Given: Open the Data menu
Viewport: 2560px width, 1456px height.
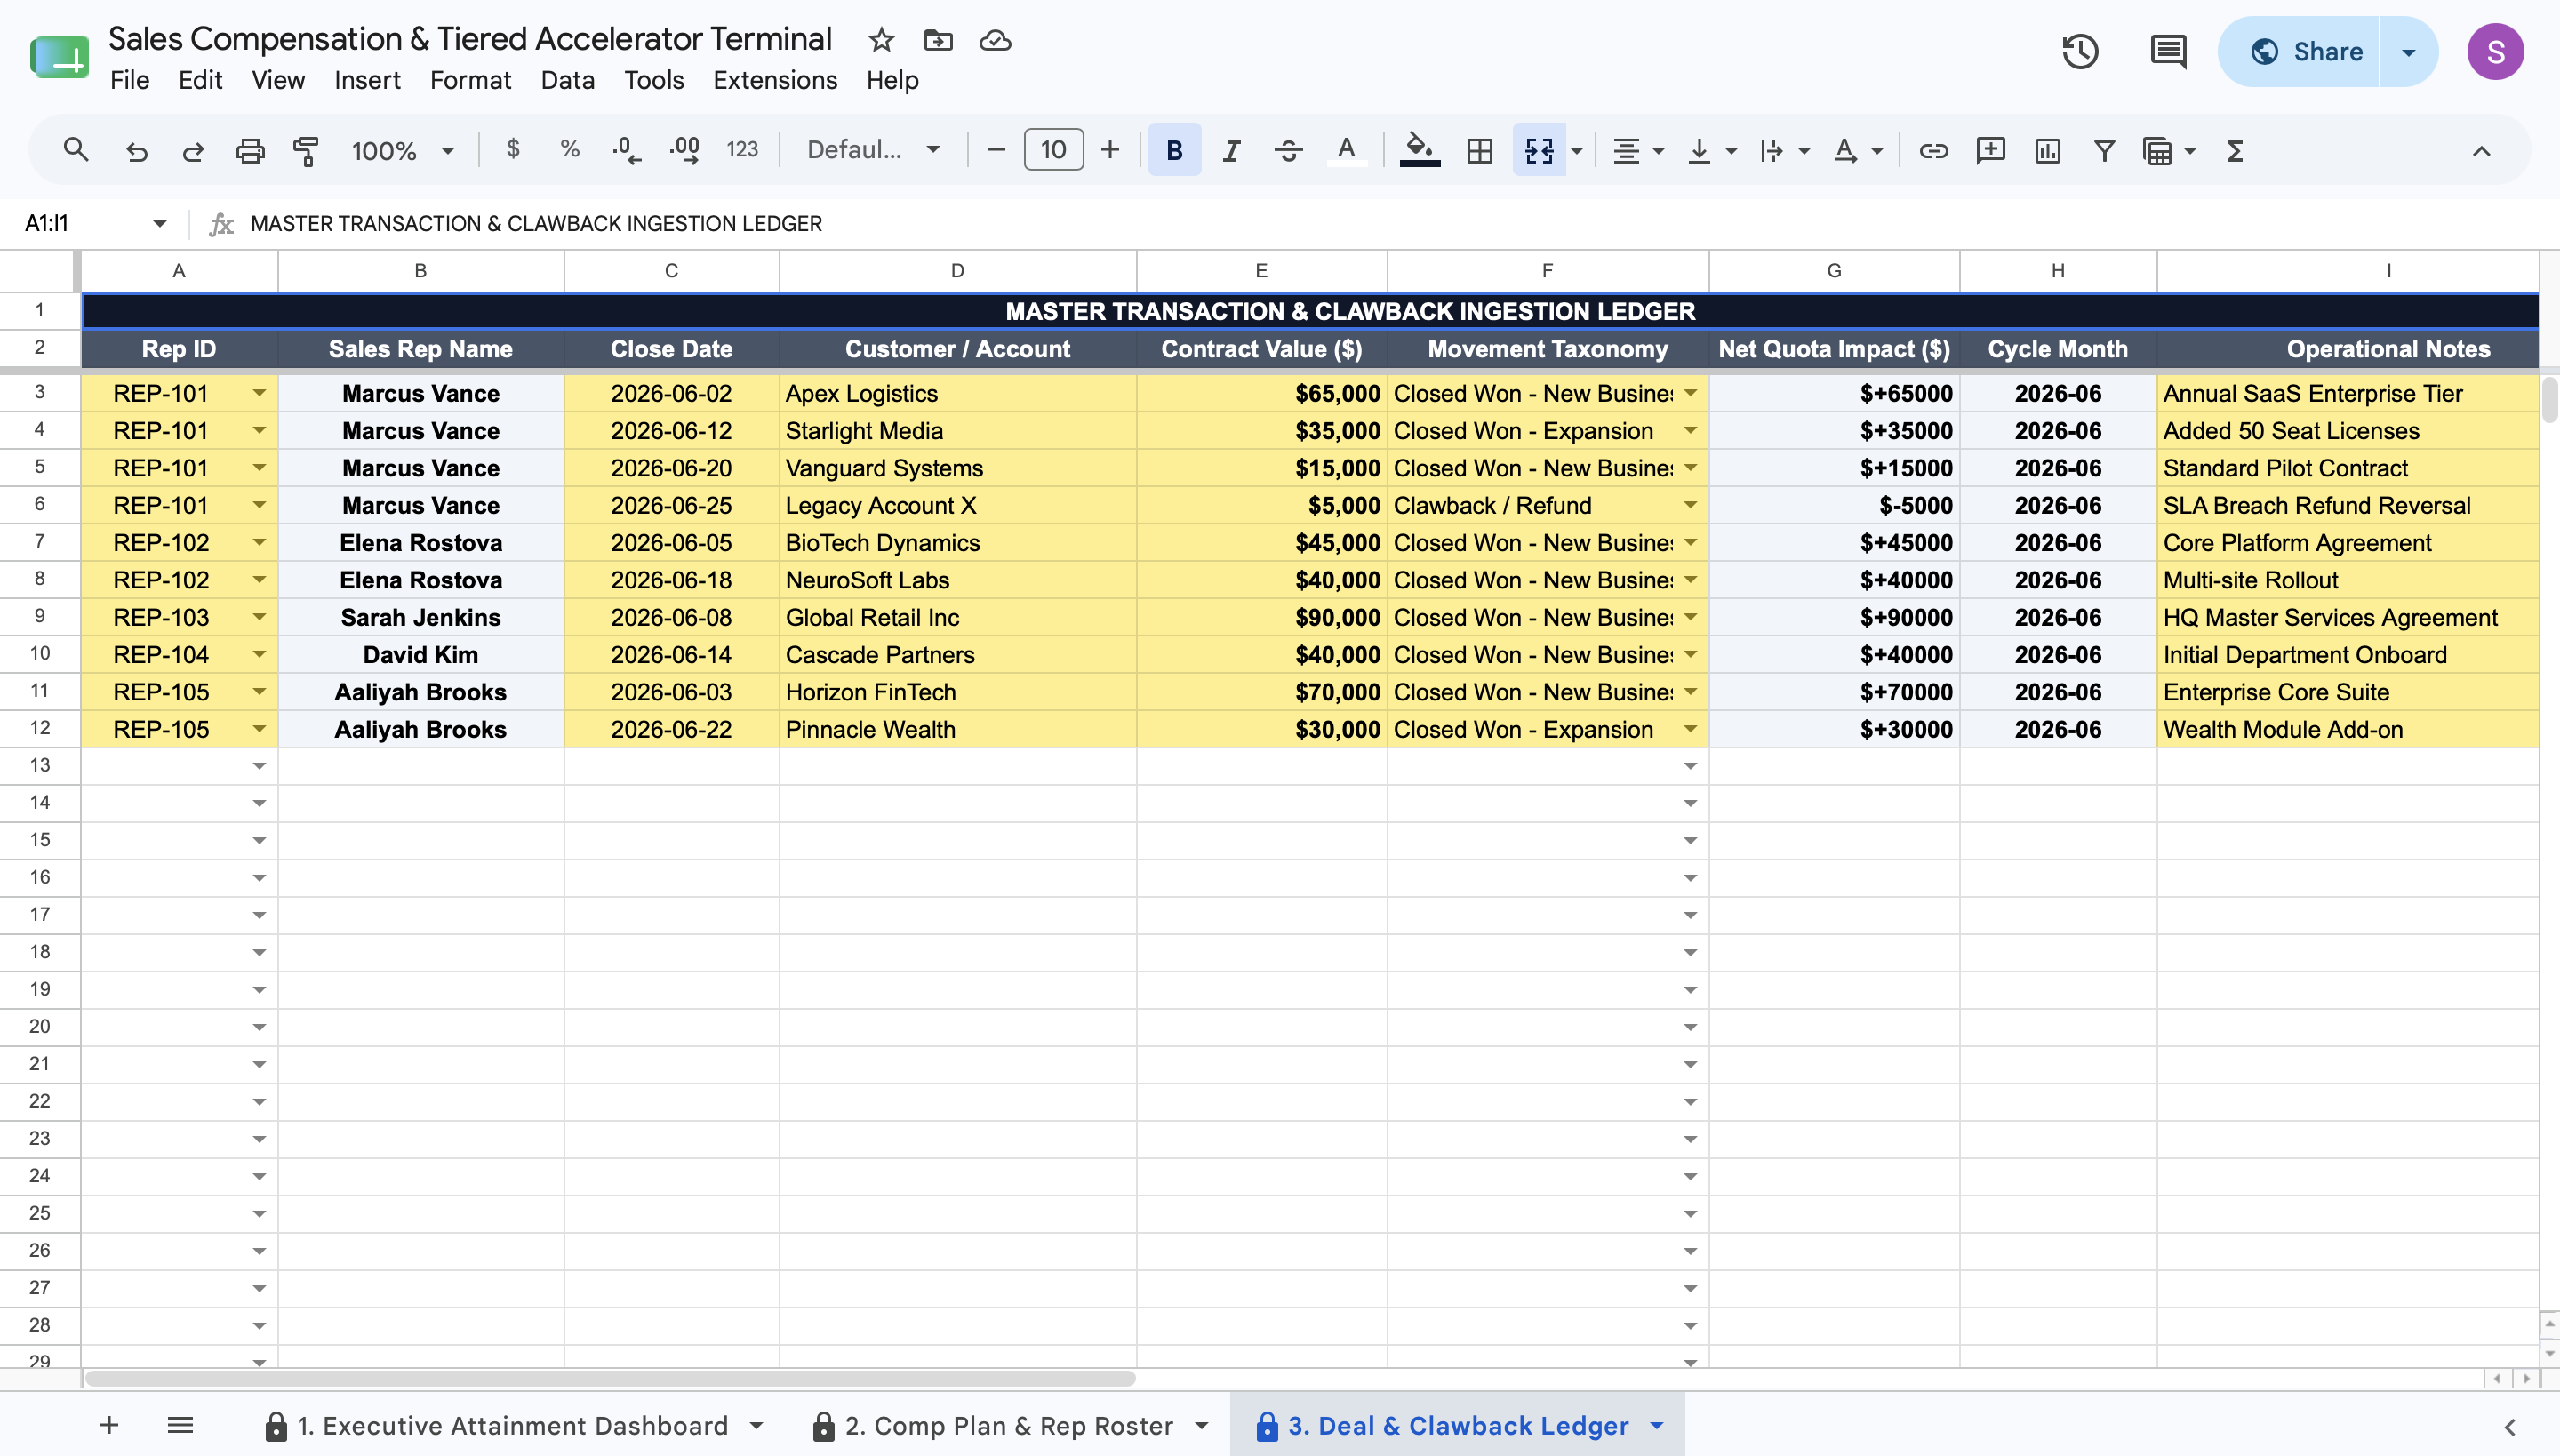Looking at the screenshot, I should [x=567, y=80].
